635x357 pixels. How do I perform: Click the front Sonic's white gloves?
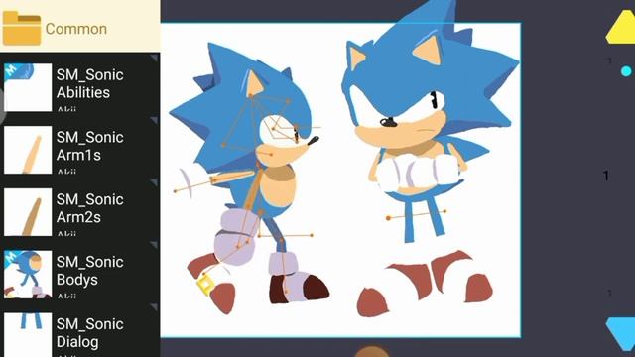click(419, 173)
